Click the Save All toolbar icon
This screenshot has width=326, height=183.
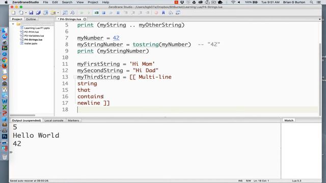38,13
